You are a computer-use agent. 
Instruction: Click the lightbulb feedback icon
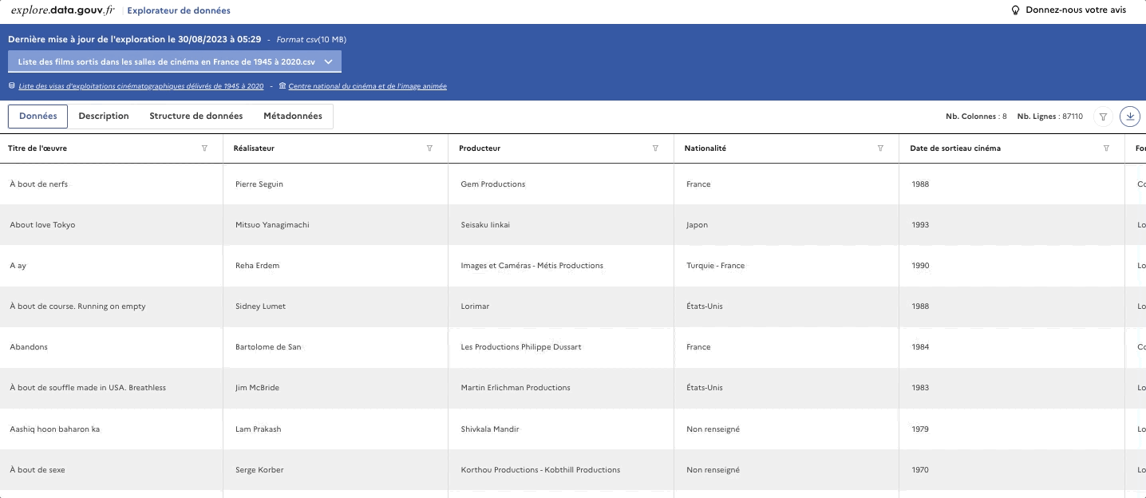tap(1016, 10)
